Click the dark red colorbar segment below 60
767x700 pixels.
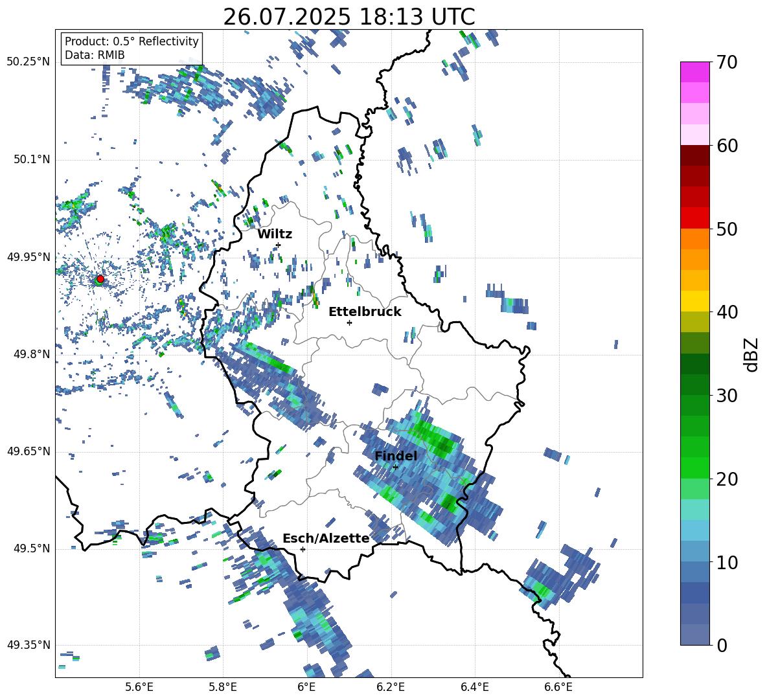pyautogui.click(x=694, y=155)
